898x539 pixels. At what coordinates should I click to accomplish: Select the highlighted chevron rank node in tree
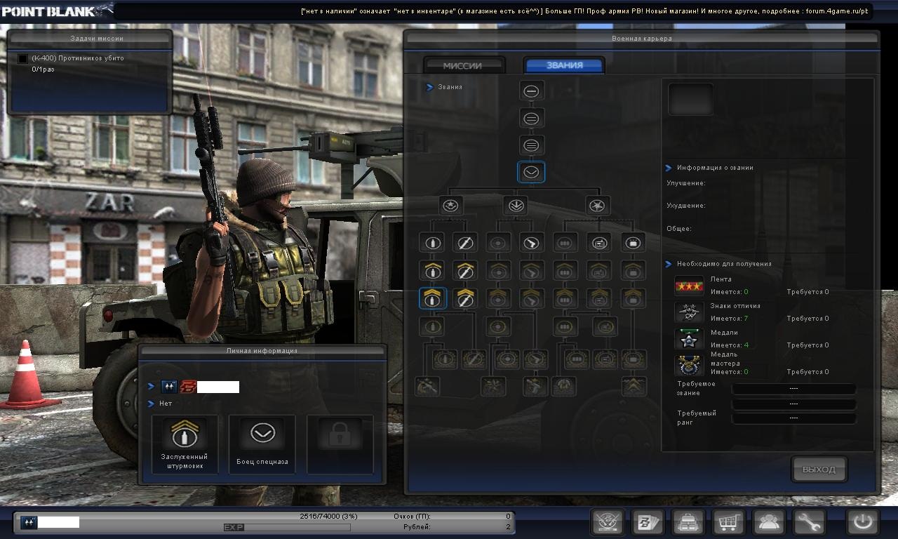(x=531, y=172)
